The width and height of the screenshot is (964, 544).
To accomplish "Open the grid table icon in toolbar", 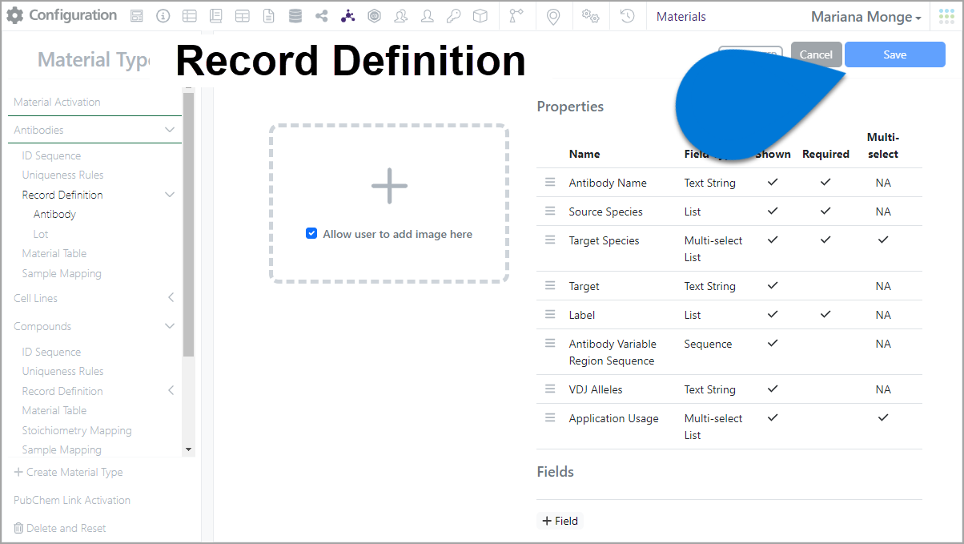I will coord(242,16).
